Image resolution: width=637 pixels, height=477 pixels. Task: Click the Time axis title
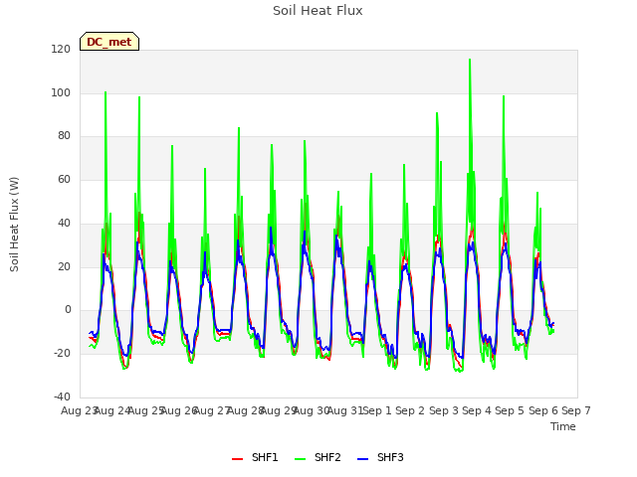click(x=563, y=426)
